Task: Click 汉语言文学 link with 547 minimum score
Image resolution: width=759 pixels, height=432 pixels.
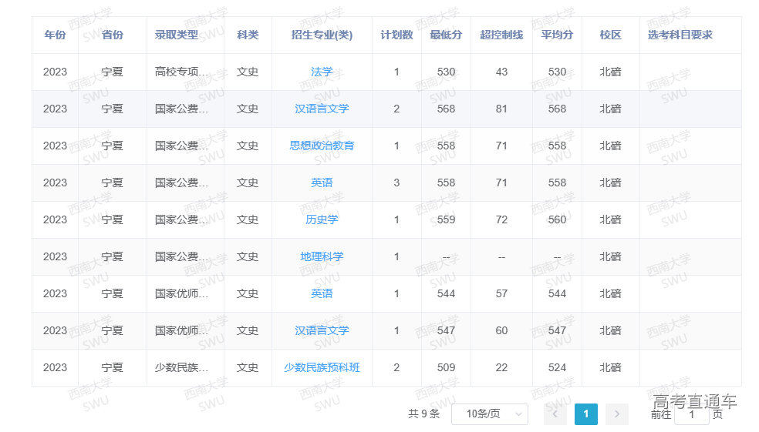Action: [x=322, y=330]
